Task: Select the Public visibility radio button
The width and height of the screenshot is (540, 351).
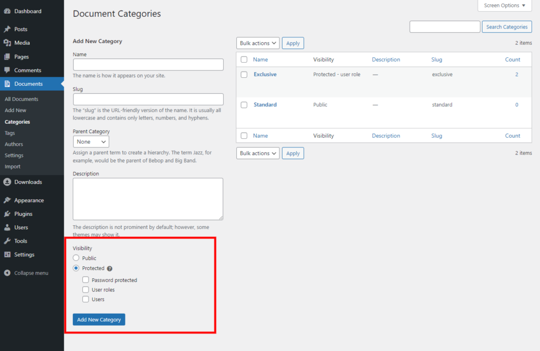Action: (76, 258)
